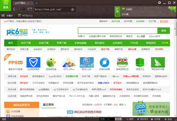Open browser settings gear icon
The height and width of the screenshot is (121, 177).
(x=159, y=3)
